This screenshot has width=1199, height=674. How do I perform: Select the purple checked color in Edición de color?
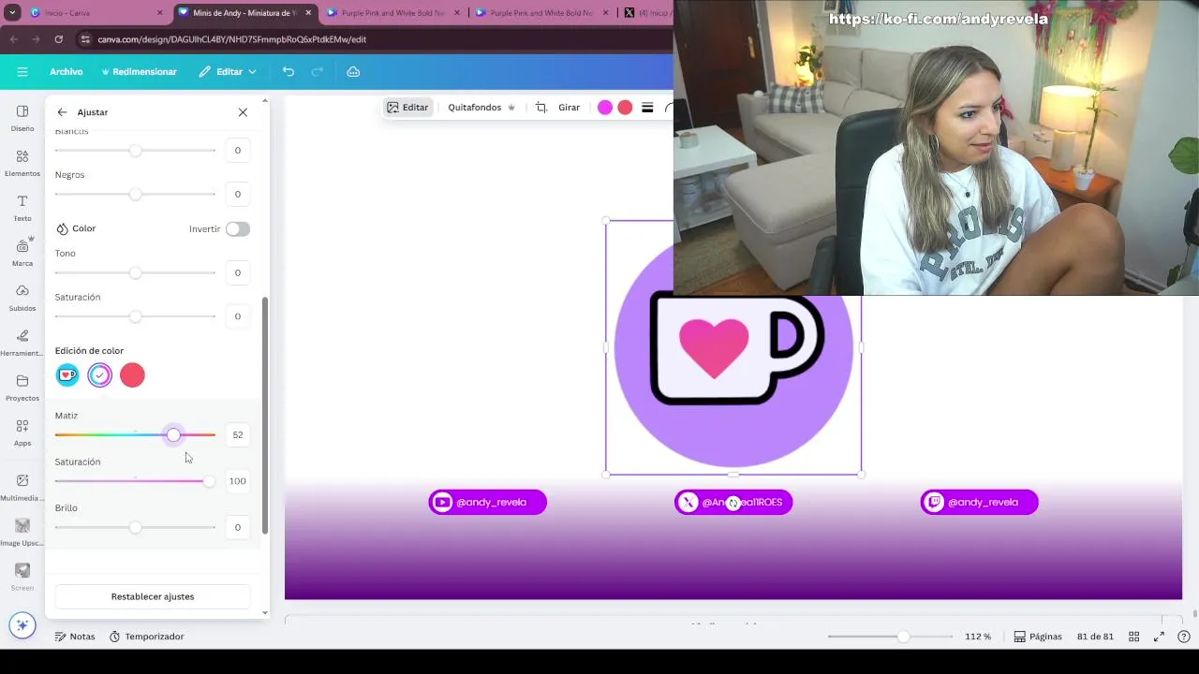100,375
